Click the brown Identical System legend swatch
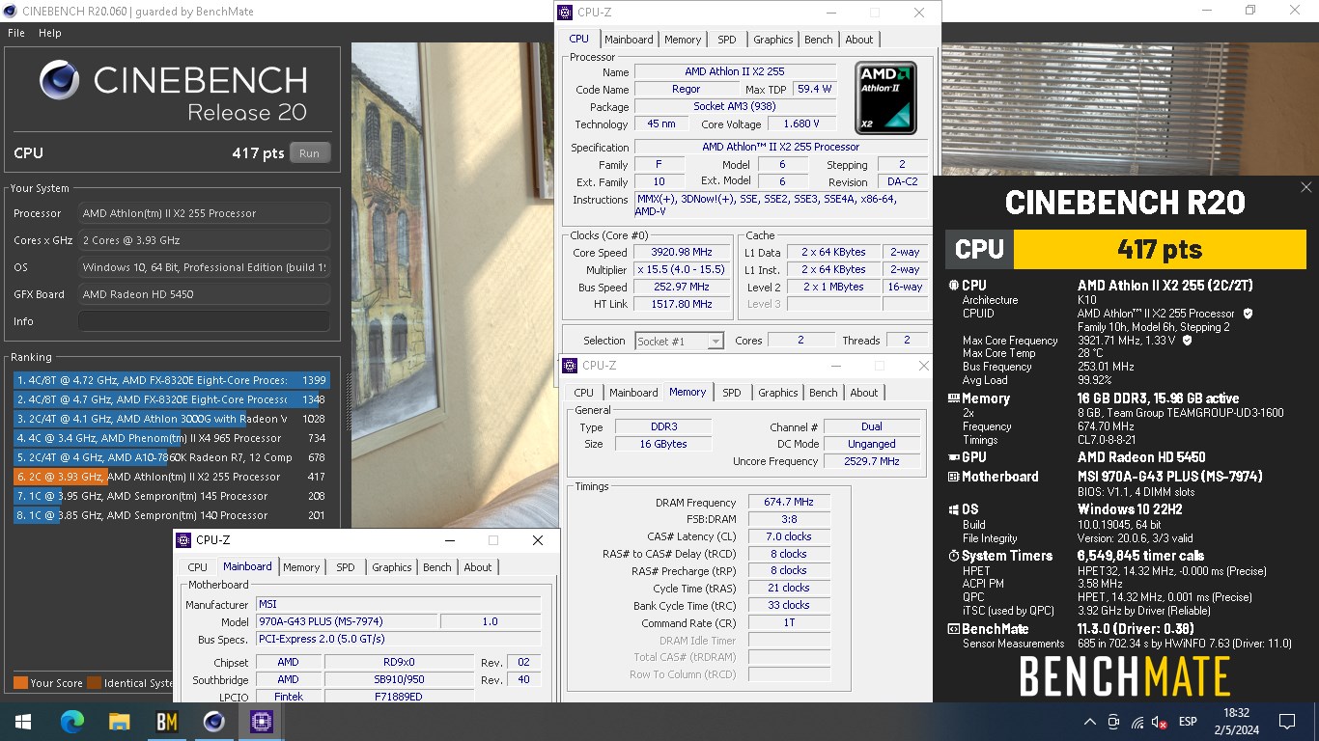The width and height of the screenshot is (1319, 741). point(94,683)
